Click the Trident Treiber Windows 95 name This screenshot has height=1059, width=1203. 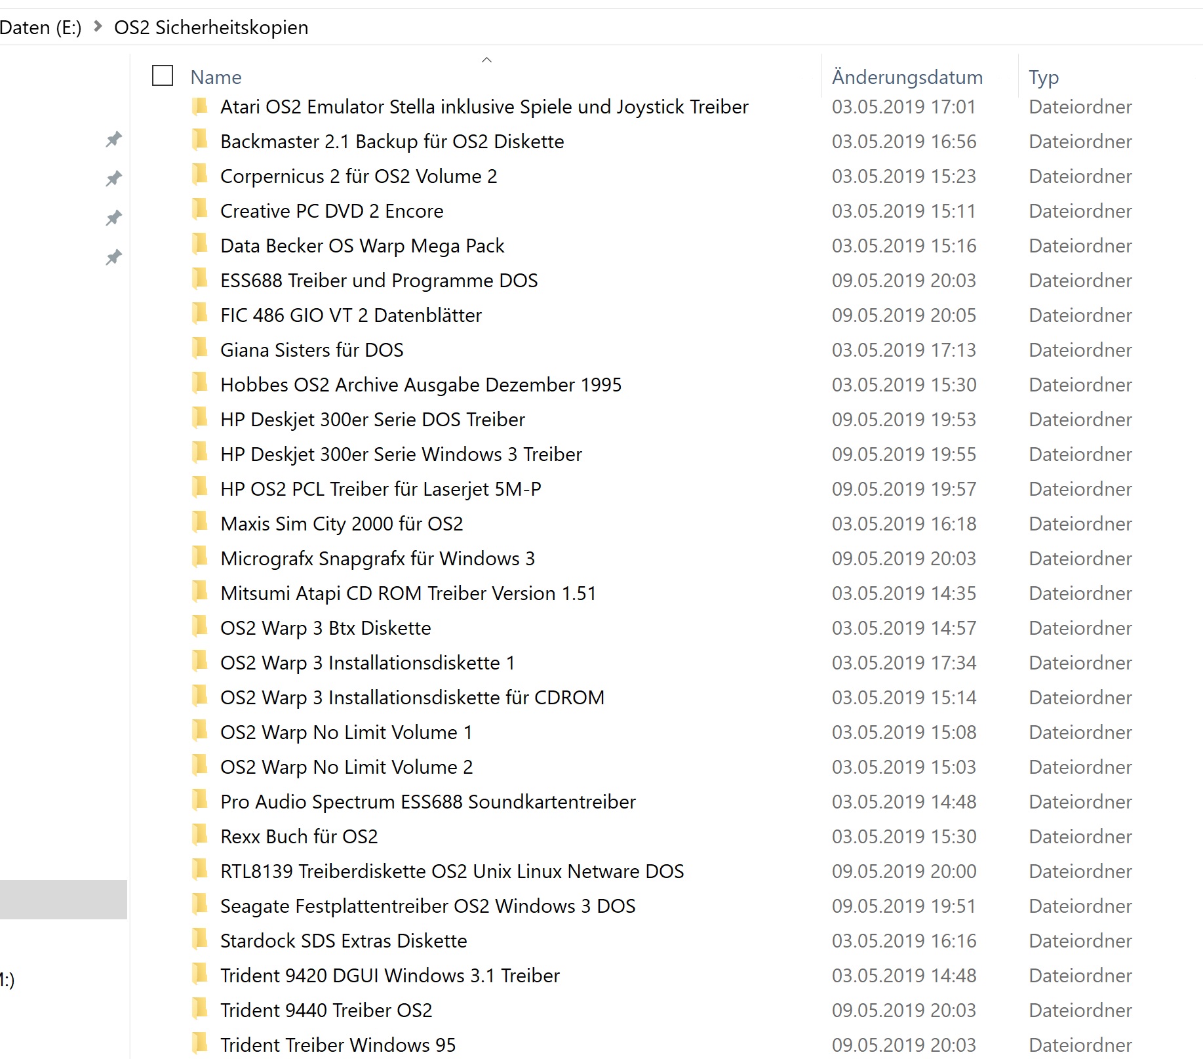(338, 1045)
